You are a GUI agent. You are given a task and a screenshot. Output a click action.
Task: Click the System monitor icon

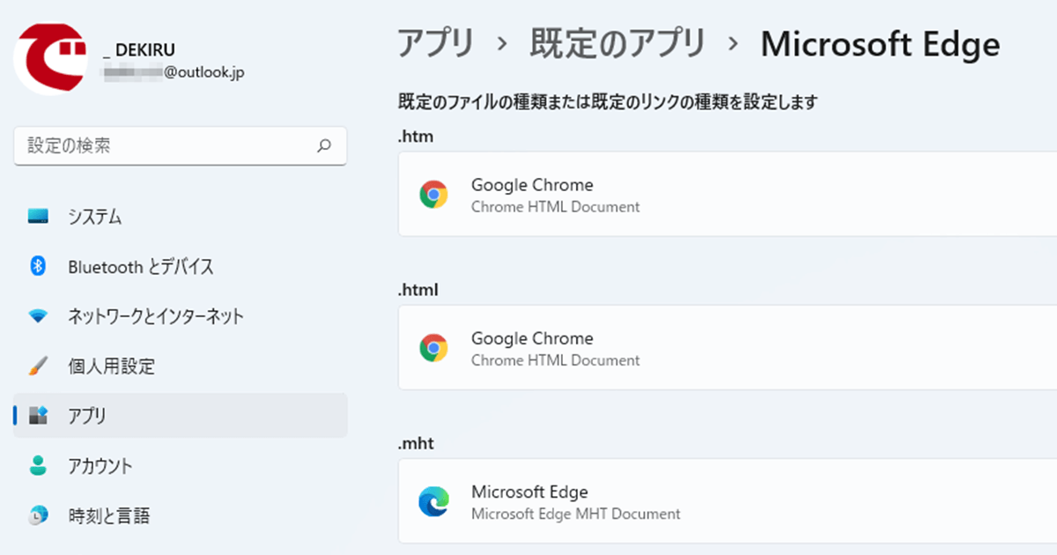pyautogui.click(x=38, y=217)
